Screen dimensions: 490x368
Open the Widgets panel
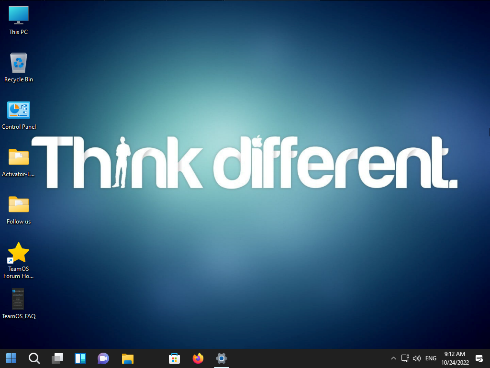click(x=80, y=358)
